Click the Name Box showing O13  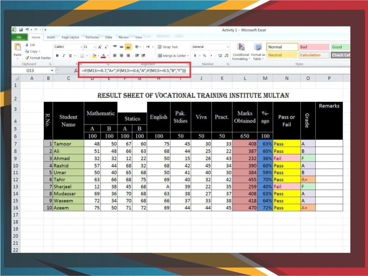30,70
